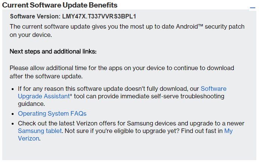This screenshot has height=162, width=259.
Task: Click the Android™ security patch sentence
Action: (127, 27)
